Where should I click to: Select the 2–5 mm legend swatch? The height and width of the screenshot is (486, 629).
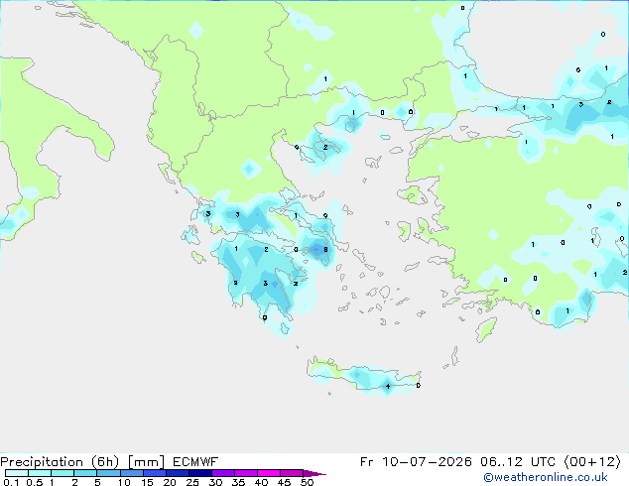pyautogui.click(x=85, y=473)
